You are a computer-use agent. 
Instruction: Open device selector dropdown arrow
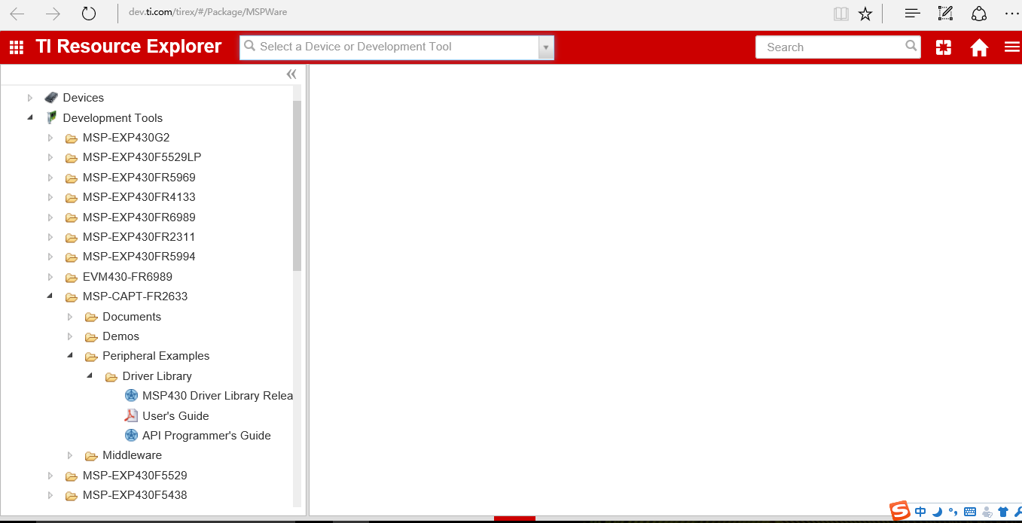click(x=546, y=47)
